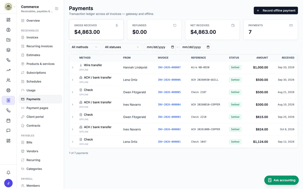Open the layers stack icon in left rail
This screenshot has height=189, width=303.
tap(8, 50)
